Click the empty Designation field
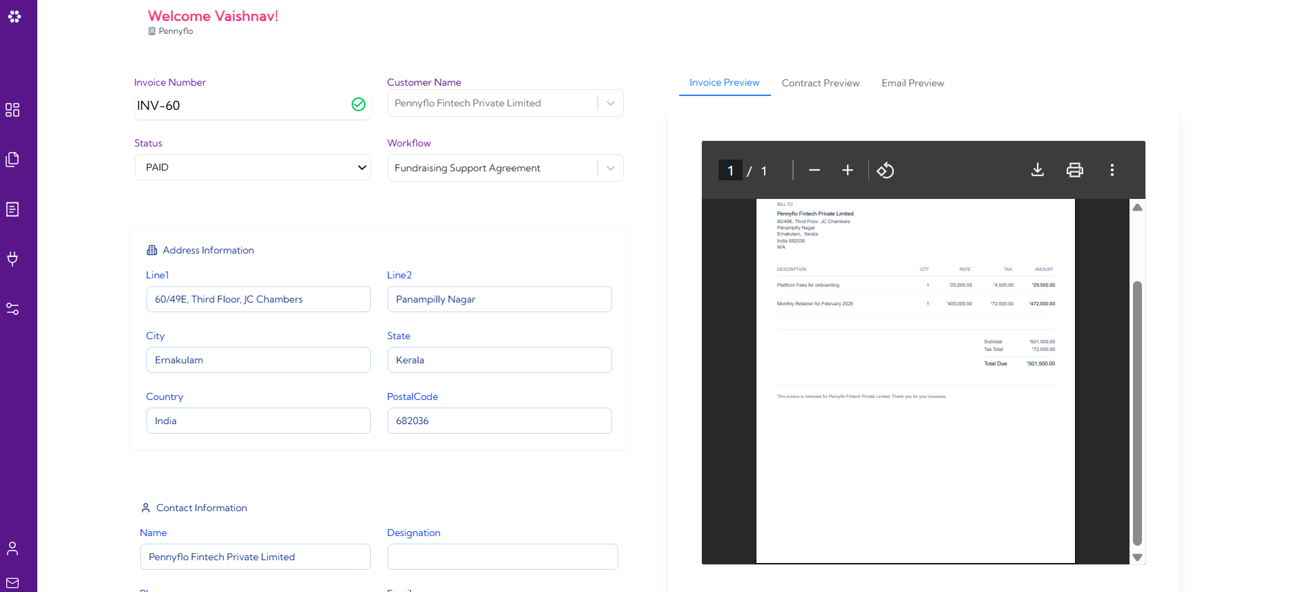Image resolution: width=1296 pixels, height=592 pixels. (x=503, y=557)
